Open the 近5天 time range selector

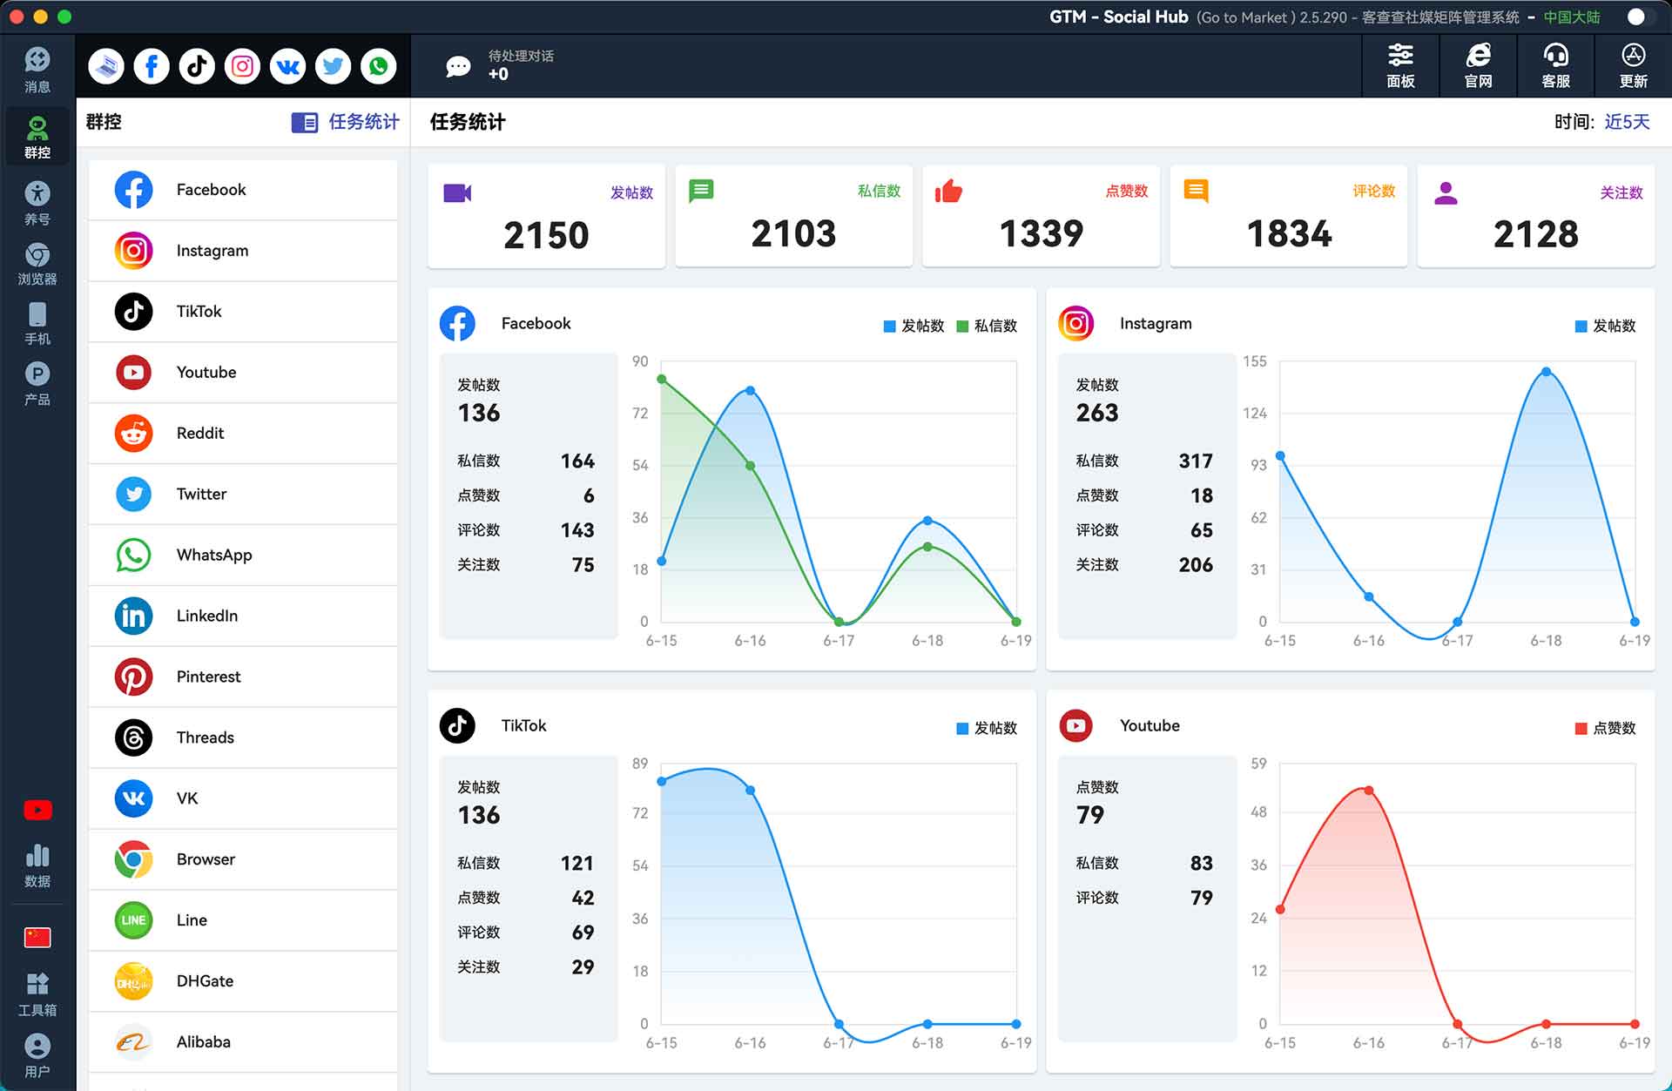click(1627, 122)
